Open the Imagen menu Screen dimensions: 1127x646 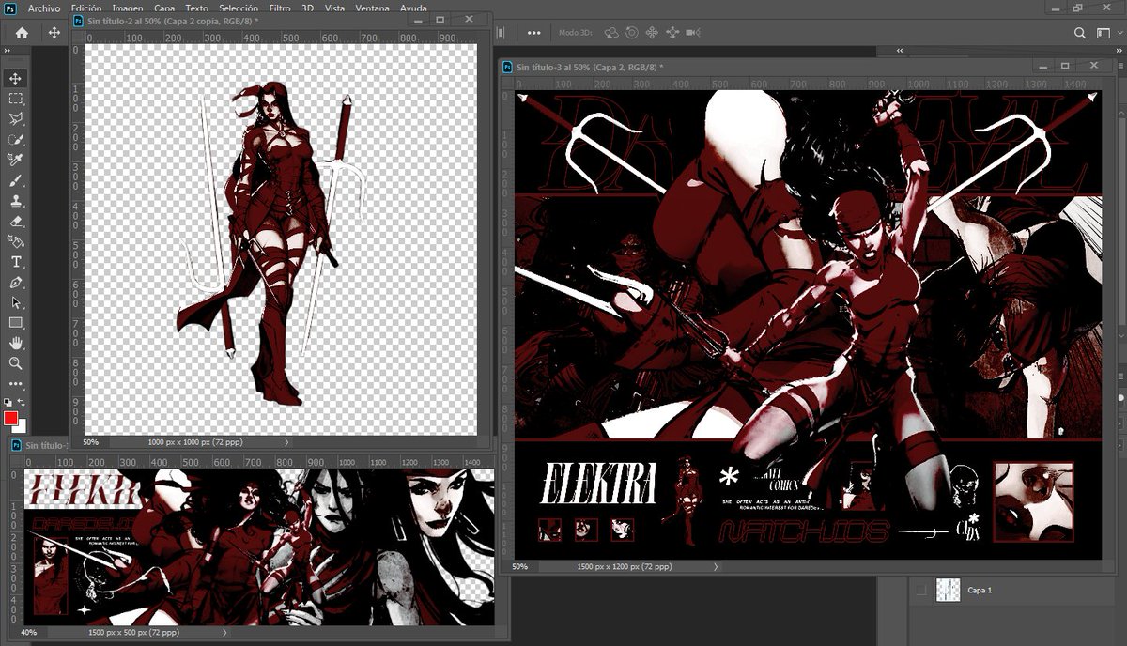[x=128, y=8]
